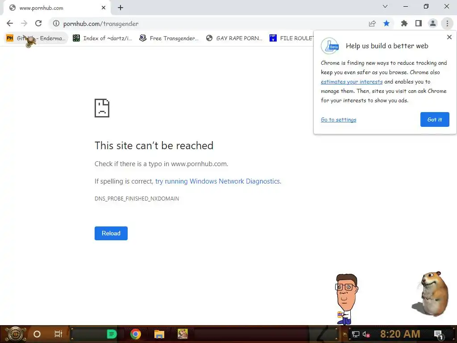Click the 'estimates your interests' link
The width and height of the screenshot is (457, 343).
[x=352, y=82]
